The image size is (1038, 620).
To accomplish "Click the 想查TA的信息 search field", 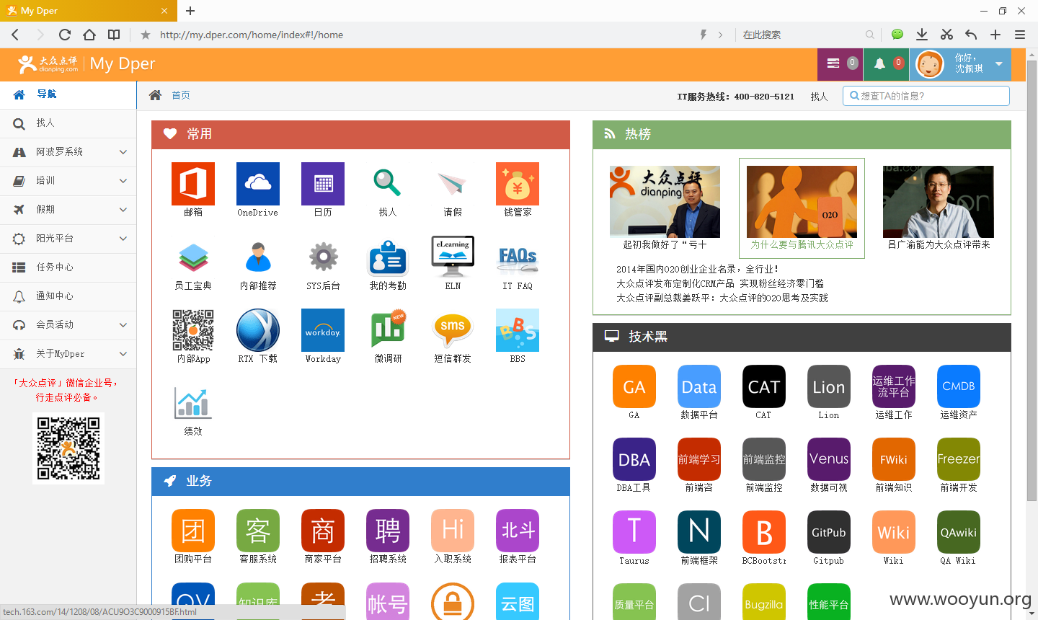I will [926, 96].
